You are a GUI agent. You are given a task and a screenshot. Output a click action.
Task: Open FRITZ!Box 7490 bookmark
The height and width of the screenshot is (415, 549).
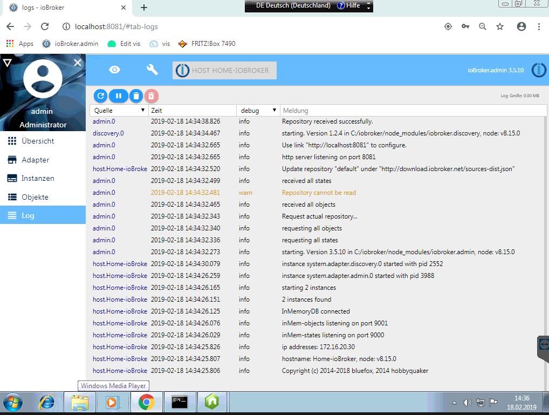point(207,44)
